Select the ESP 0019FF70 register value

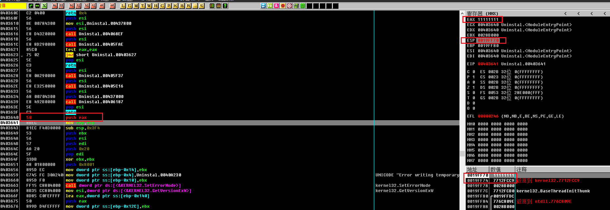[488, 40]
